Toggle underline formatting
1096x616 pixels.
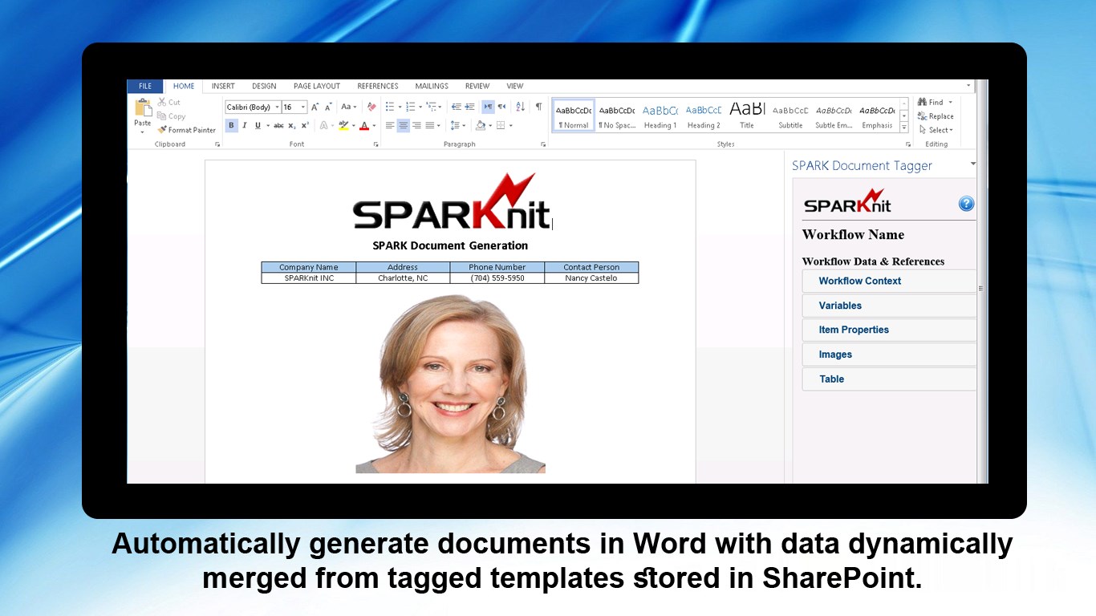(x=258, y=126)
